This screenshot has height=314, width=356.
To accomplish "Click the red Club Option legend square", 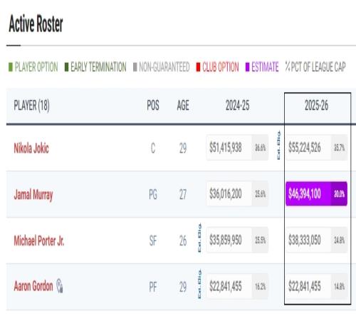I will point(198,67).
